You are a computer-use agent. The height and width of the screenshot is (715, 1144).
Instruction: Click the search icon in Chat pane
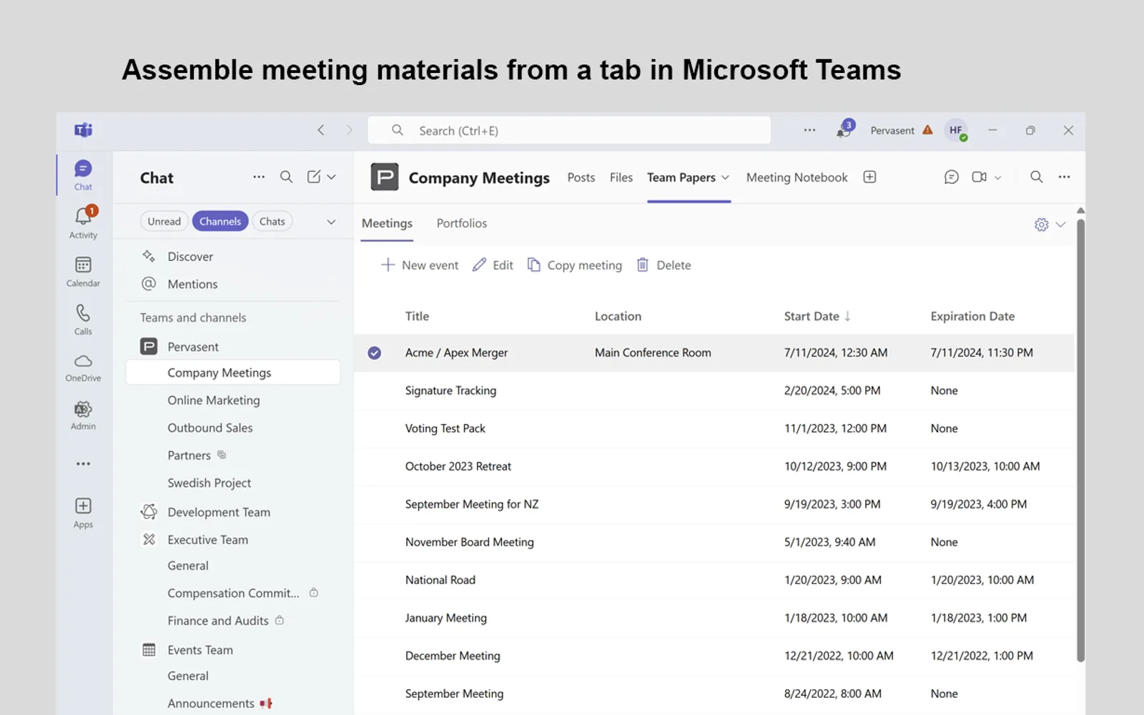click(x=286, y=177)
